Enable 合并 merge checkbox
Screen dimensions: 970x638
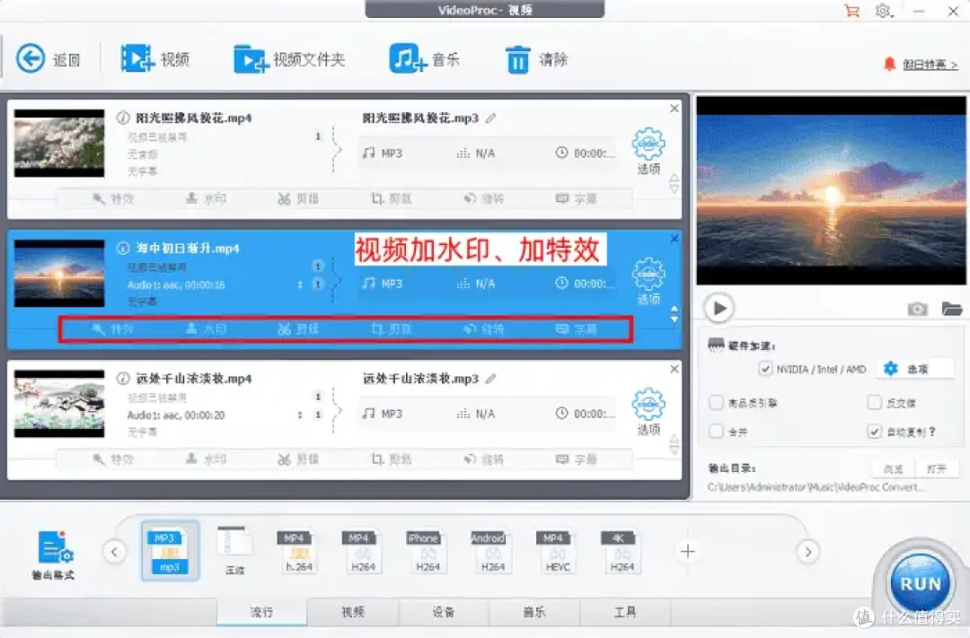pyautogui.click(x=716, y=431)
